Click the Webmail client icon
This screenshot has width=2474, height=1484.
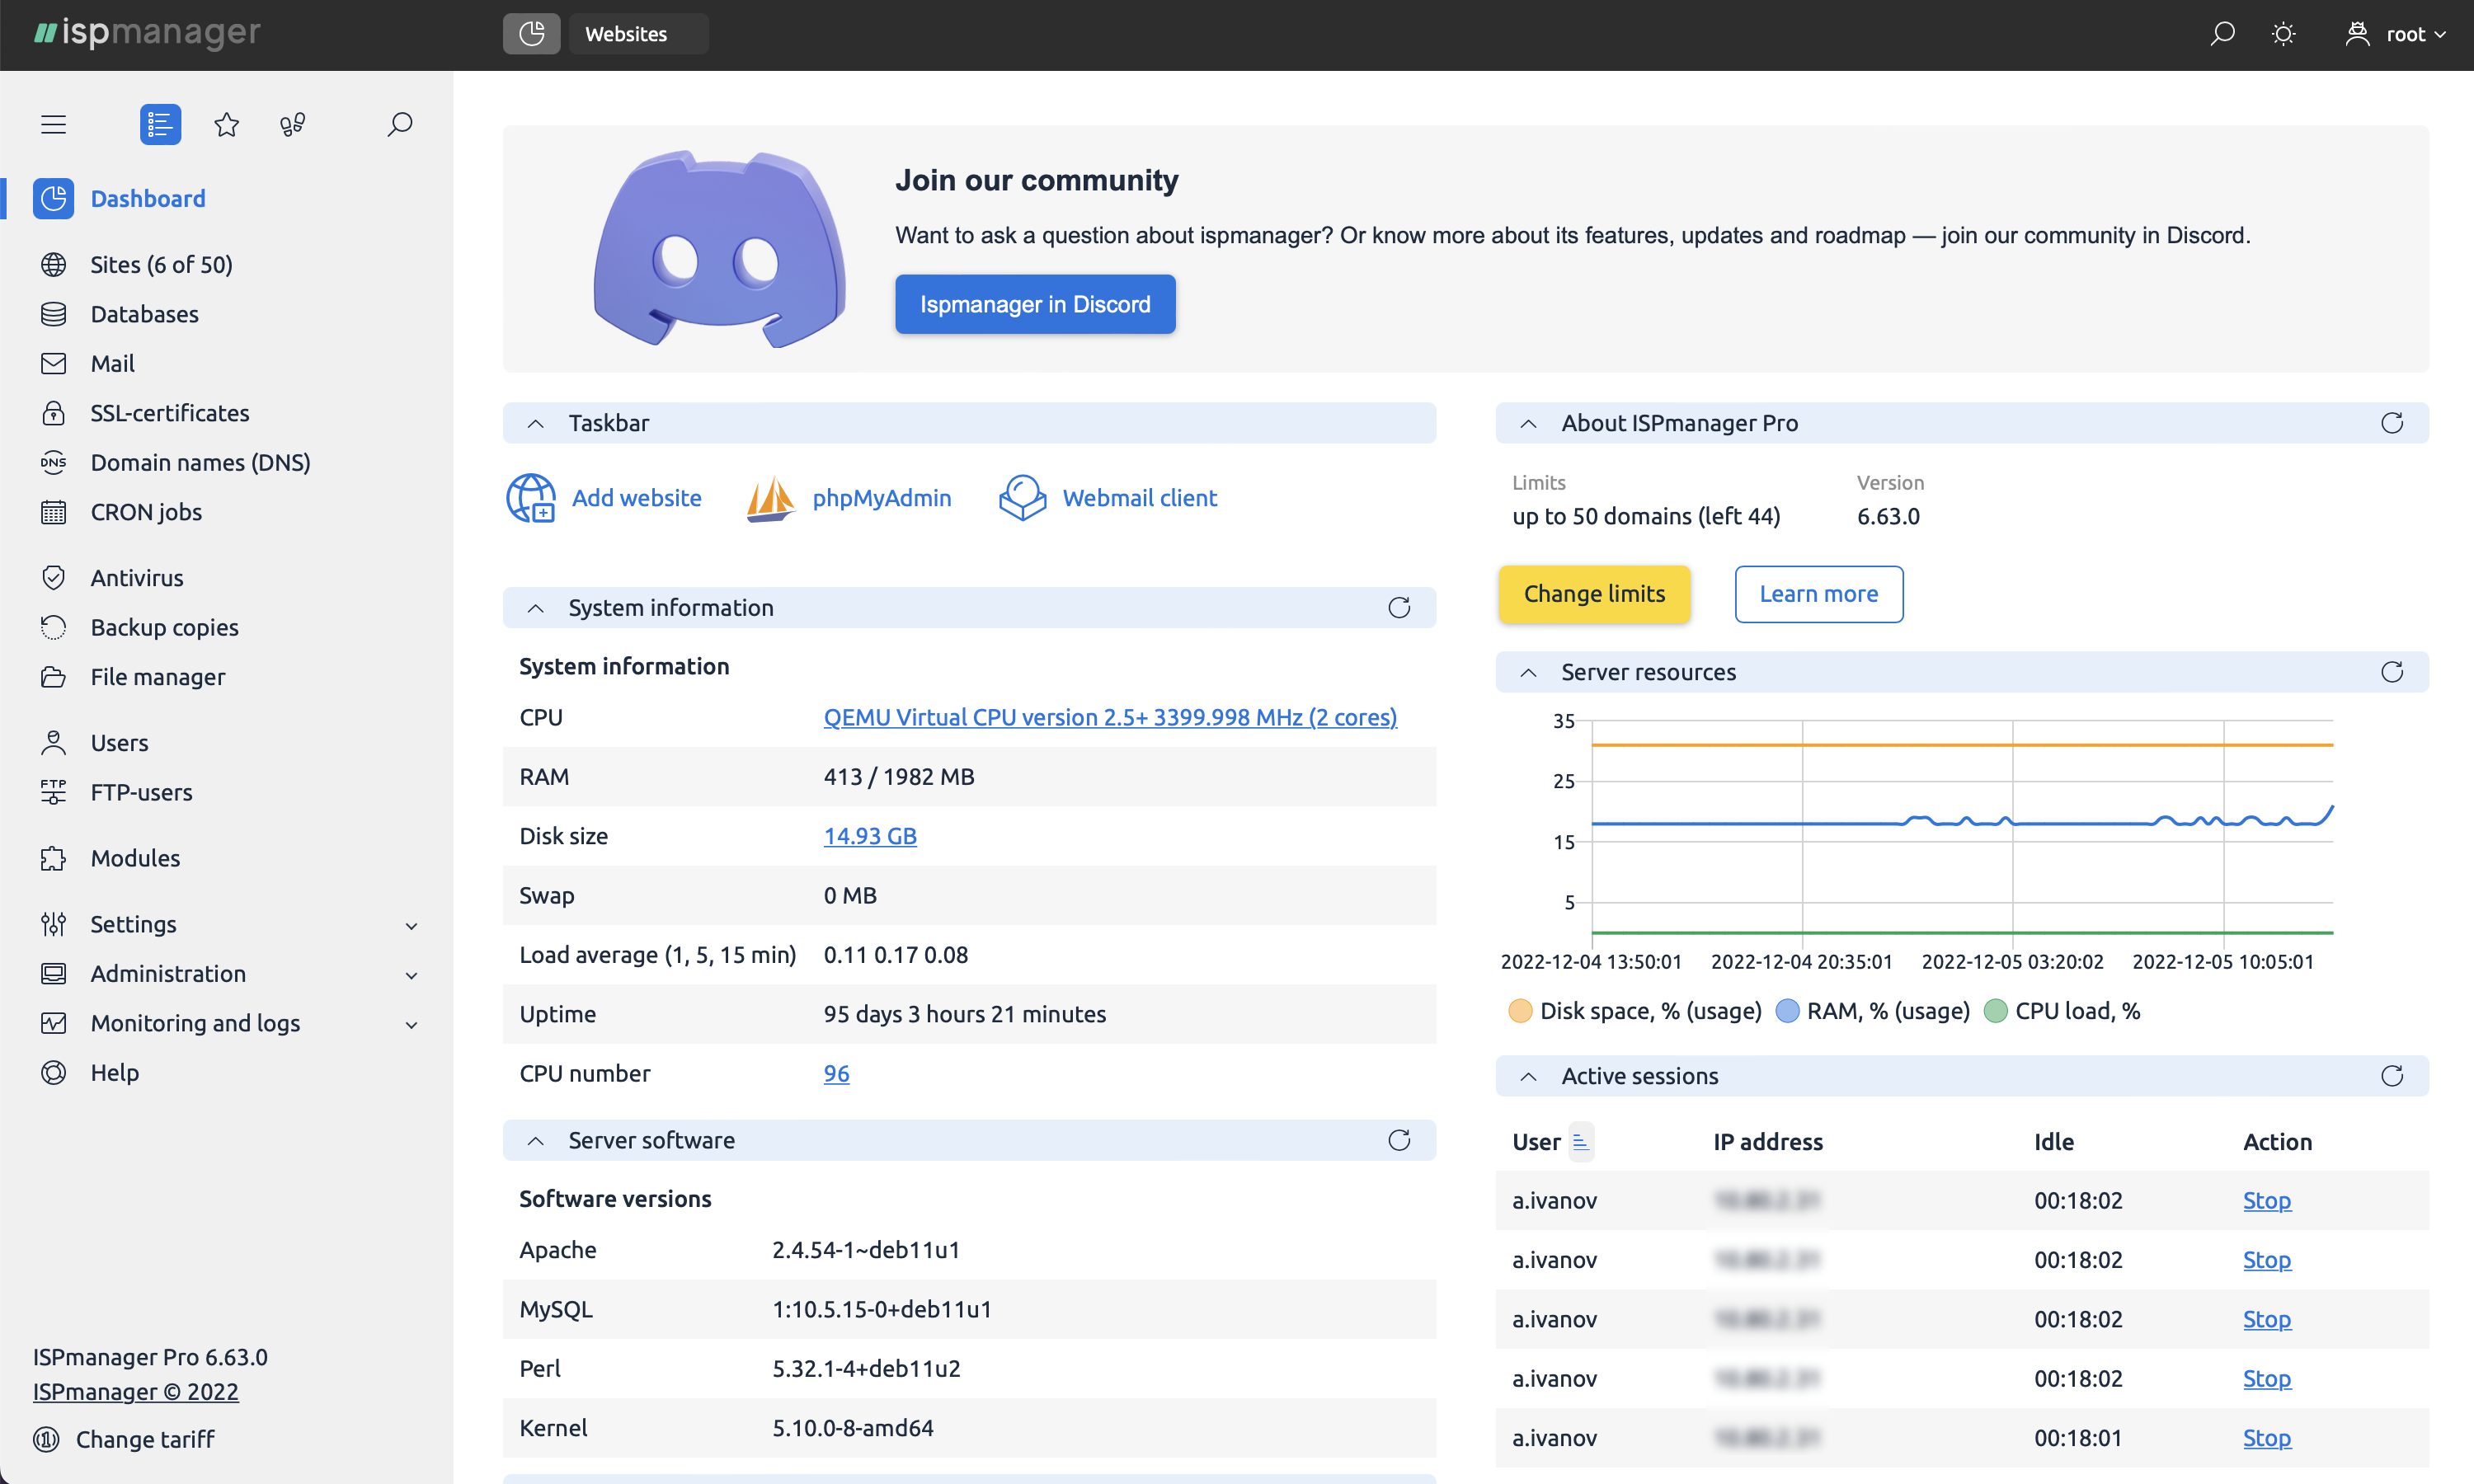pyautogui.click(x=1022, y=498)
